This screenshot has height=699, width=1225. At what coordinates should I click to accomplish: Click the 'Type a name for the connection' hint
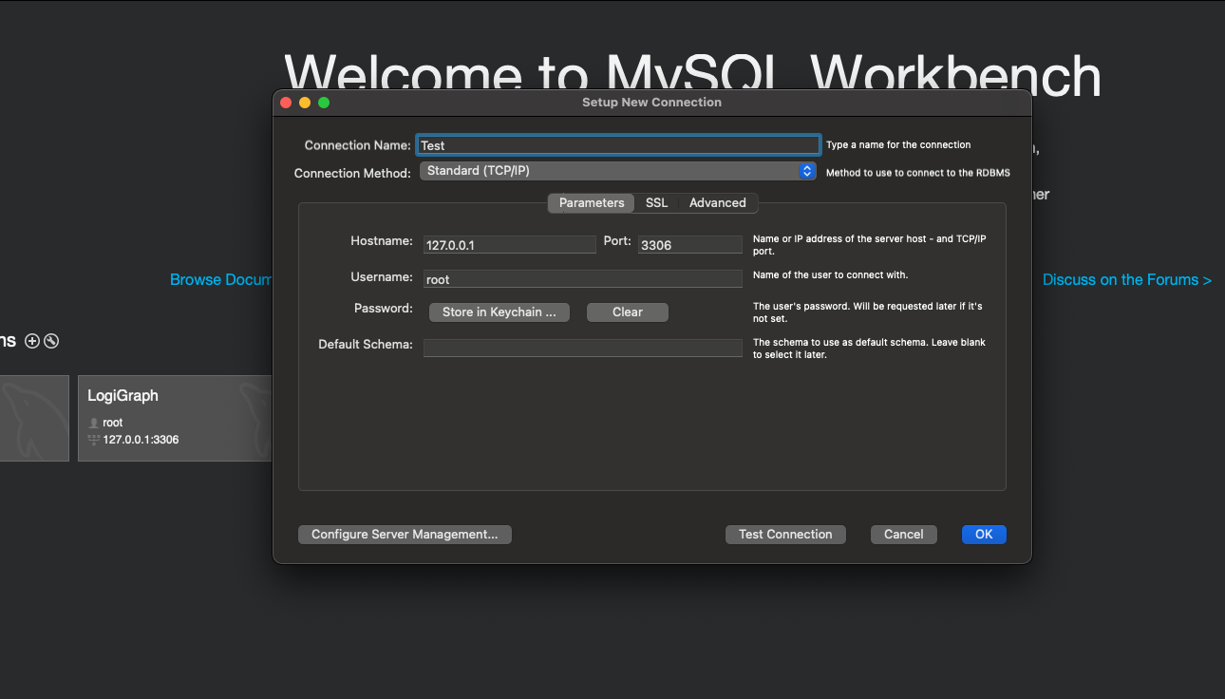point(898,145)
